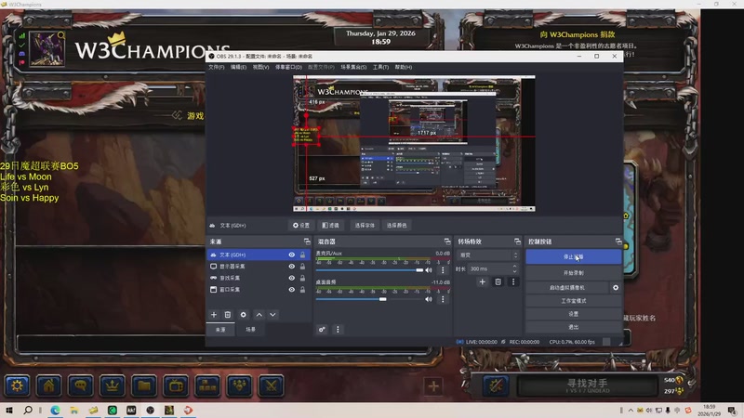744x418 pixels.
Task: Toggle lock on 游戏采集 source
Action: [x=303, y=278]
